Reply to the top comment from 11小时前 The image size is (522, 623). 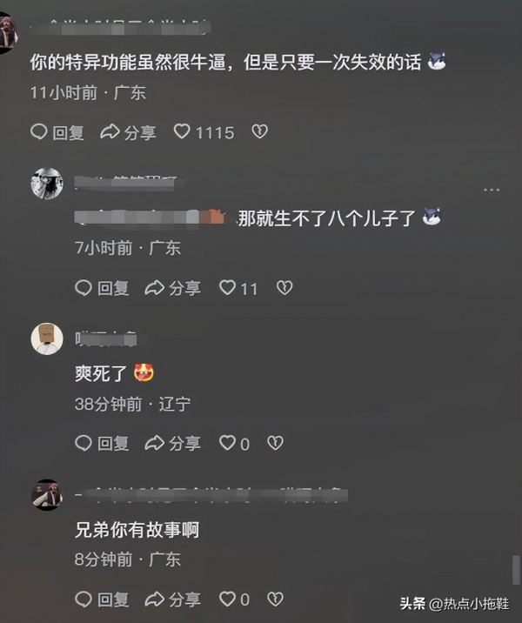click(x=57, y=132)
